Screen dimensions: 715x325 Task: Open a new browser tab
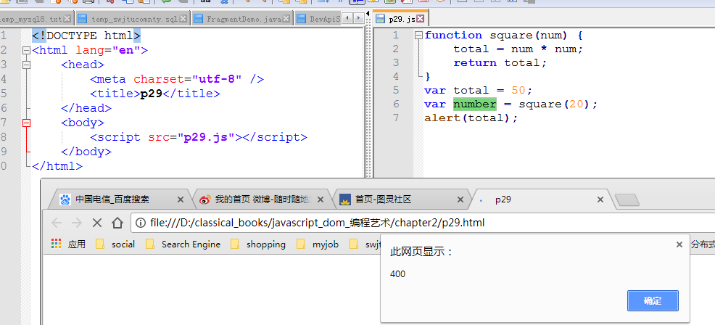[627, 200]
